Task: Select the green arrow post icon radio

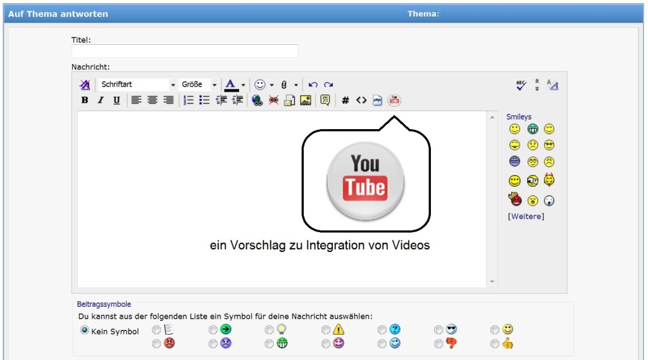Action: (213, 330)
